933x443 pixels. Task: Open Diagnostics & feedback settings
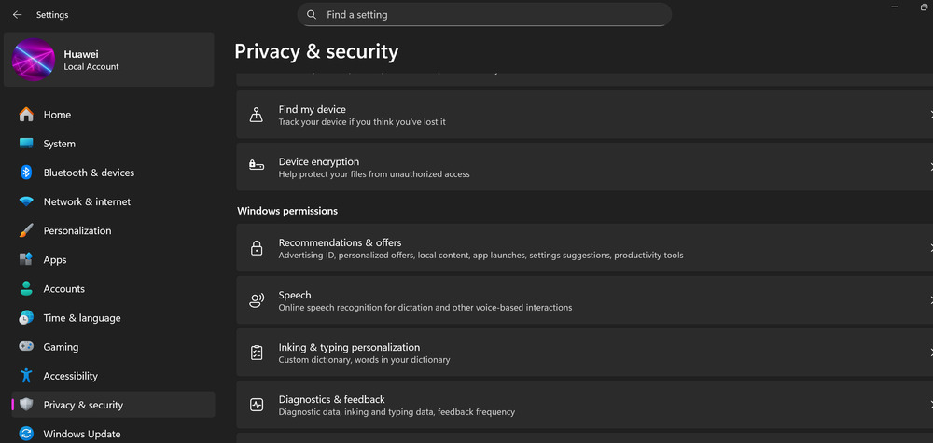click(x=584, y=405)
